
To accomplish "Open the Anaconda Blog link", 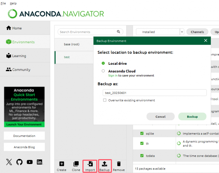I will click(24, 147).
